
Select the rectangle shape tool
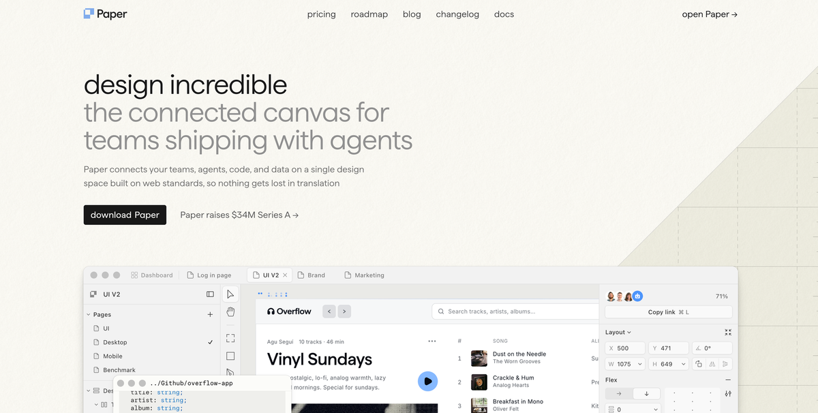(230, 356)
